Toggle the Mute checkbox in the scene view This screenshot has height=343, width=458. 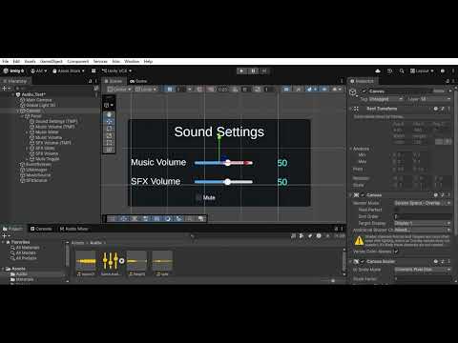click(x=198, y=197)
